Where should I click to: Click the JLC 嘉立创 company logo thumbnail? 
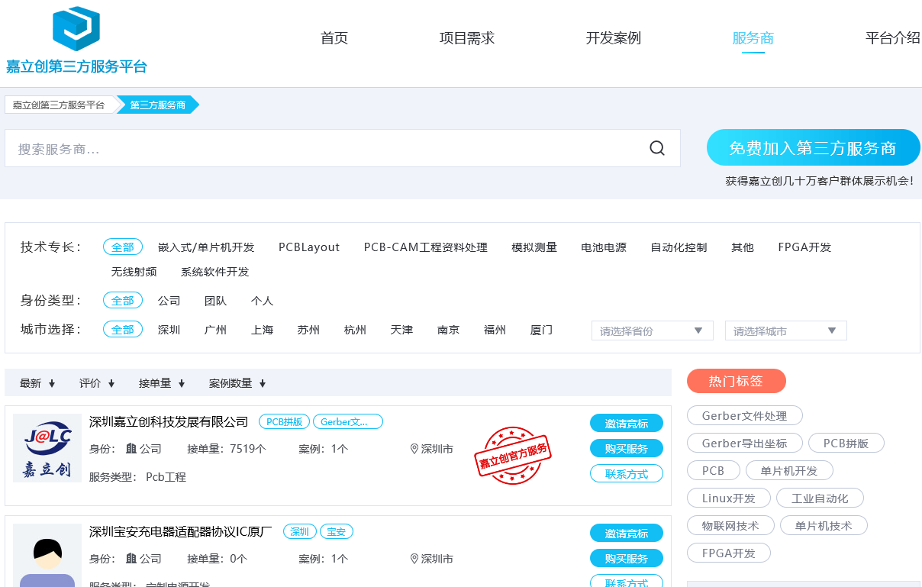click(47, 448)
